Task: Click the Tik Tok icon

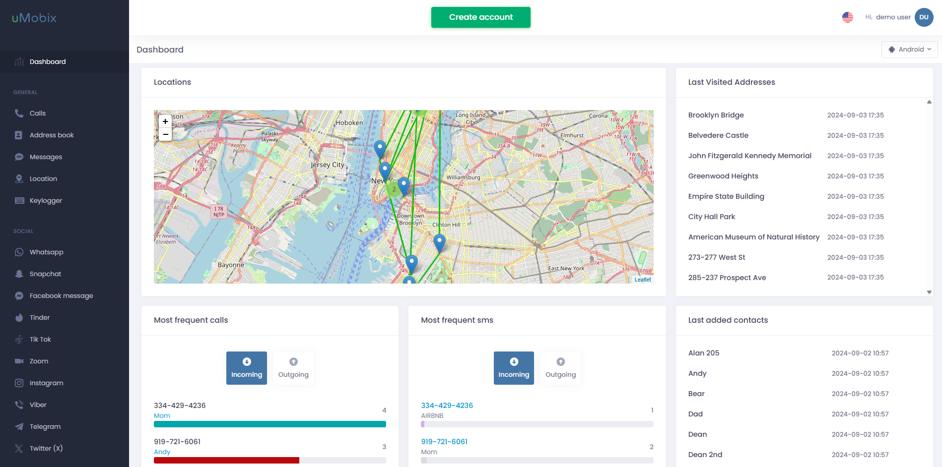Action: click(x=19, y=339)
